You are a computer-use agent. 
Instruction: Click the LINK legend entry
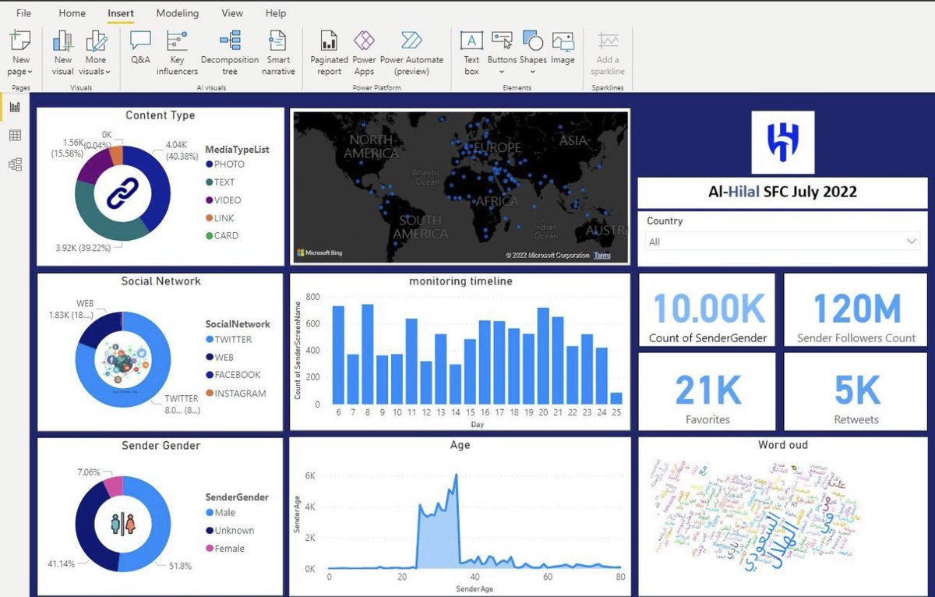pos(220,218)
